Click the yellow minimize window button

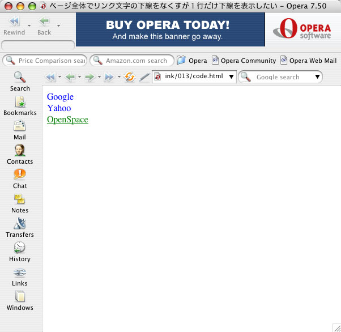click(x=20, y=6)
